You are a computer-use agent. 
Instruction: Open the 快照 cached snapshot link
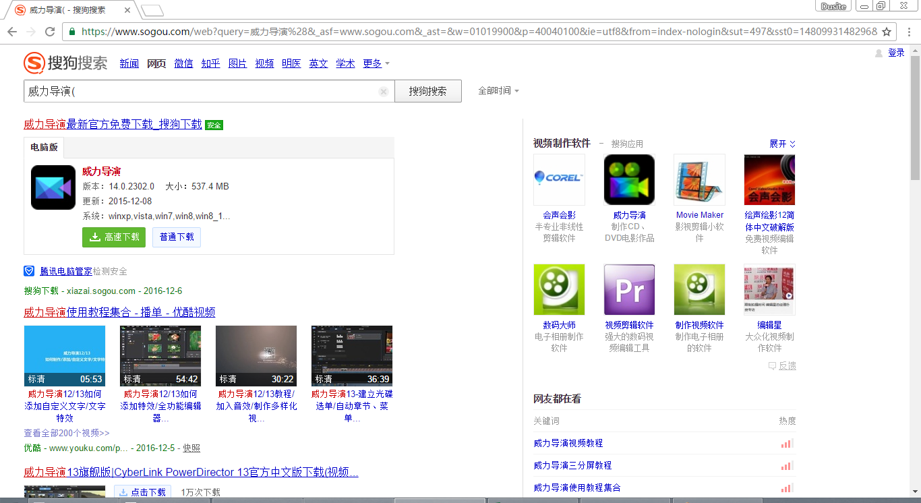coord(191,448)
